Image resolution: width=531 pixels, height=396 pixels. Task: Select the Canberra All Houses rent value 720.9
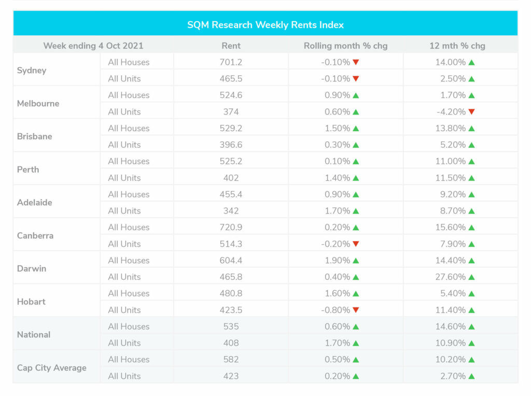click(x=231, y=227)
